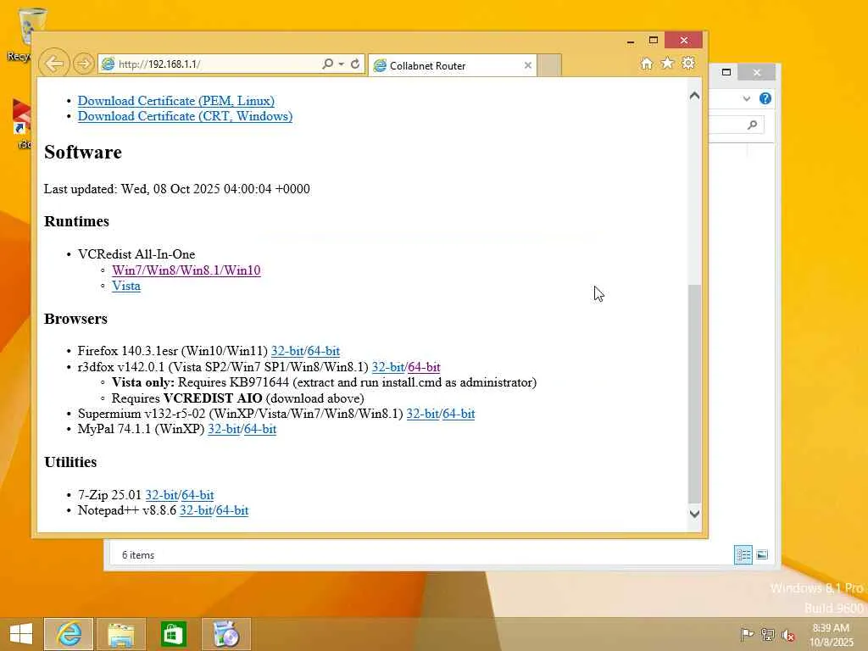
Task: Click the search magnifier in address bar
Action: [x=328, y=64]
